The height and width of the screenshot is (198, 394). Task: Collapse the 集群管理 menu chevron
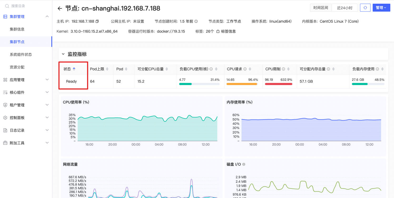point(47,17)
